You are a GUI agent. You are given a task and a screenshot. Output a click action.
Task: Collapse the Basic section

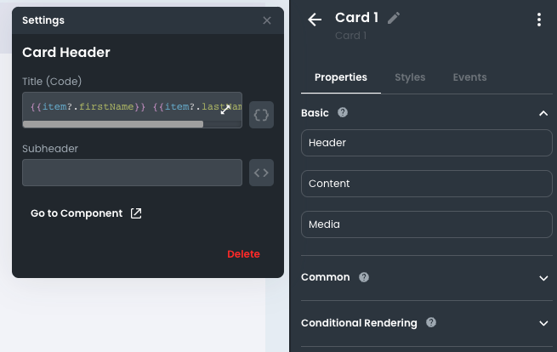click(x=543, y=113)
